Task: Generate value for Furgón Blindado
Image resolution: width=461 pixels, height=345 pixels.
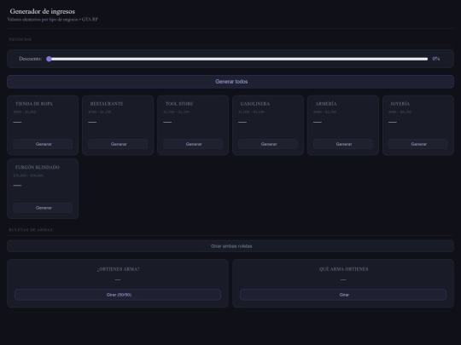Action: [43, 208]
